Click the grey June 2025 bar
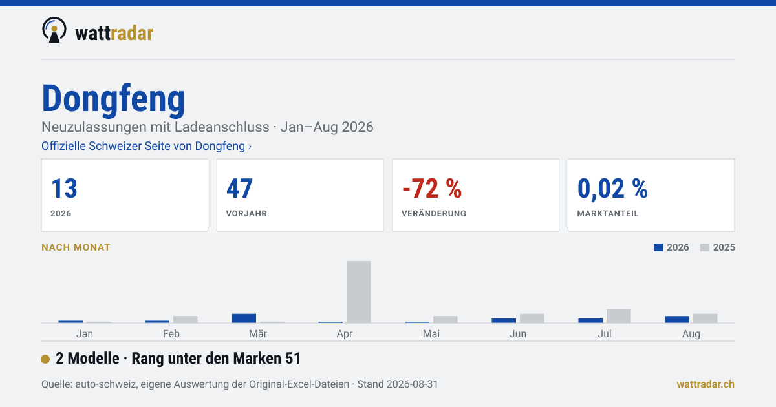This screenshot has width=776, height=407. (532, 318)
